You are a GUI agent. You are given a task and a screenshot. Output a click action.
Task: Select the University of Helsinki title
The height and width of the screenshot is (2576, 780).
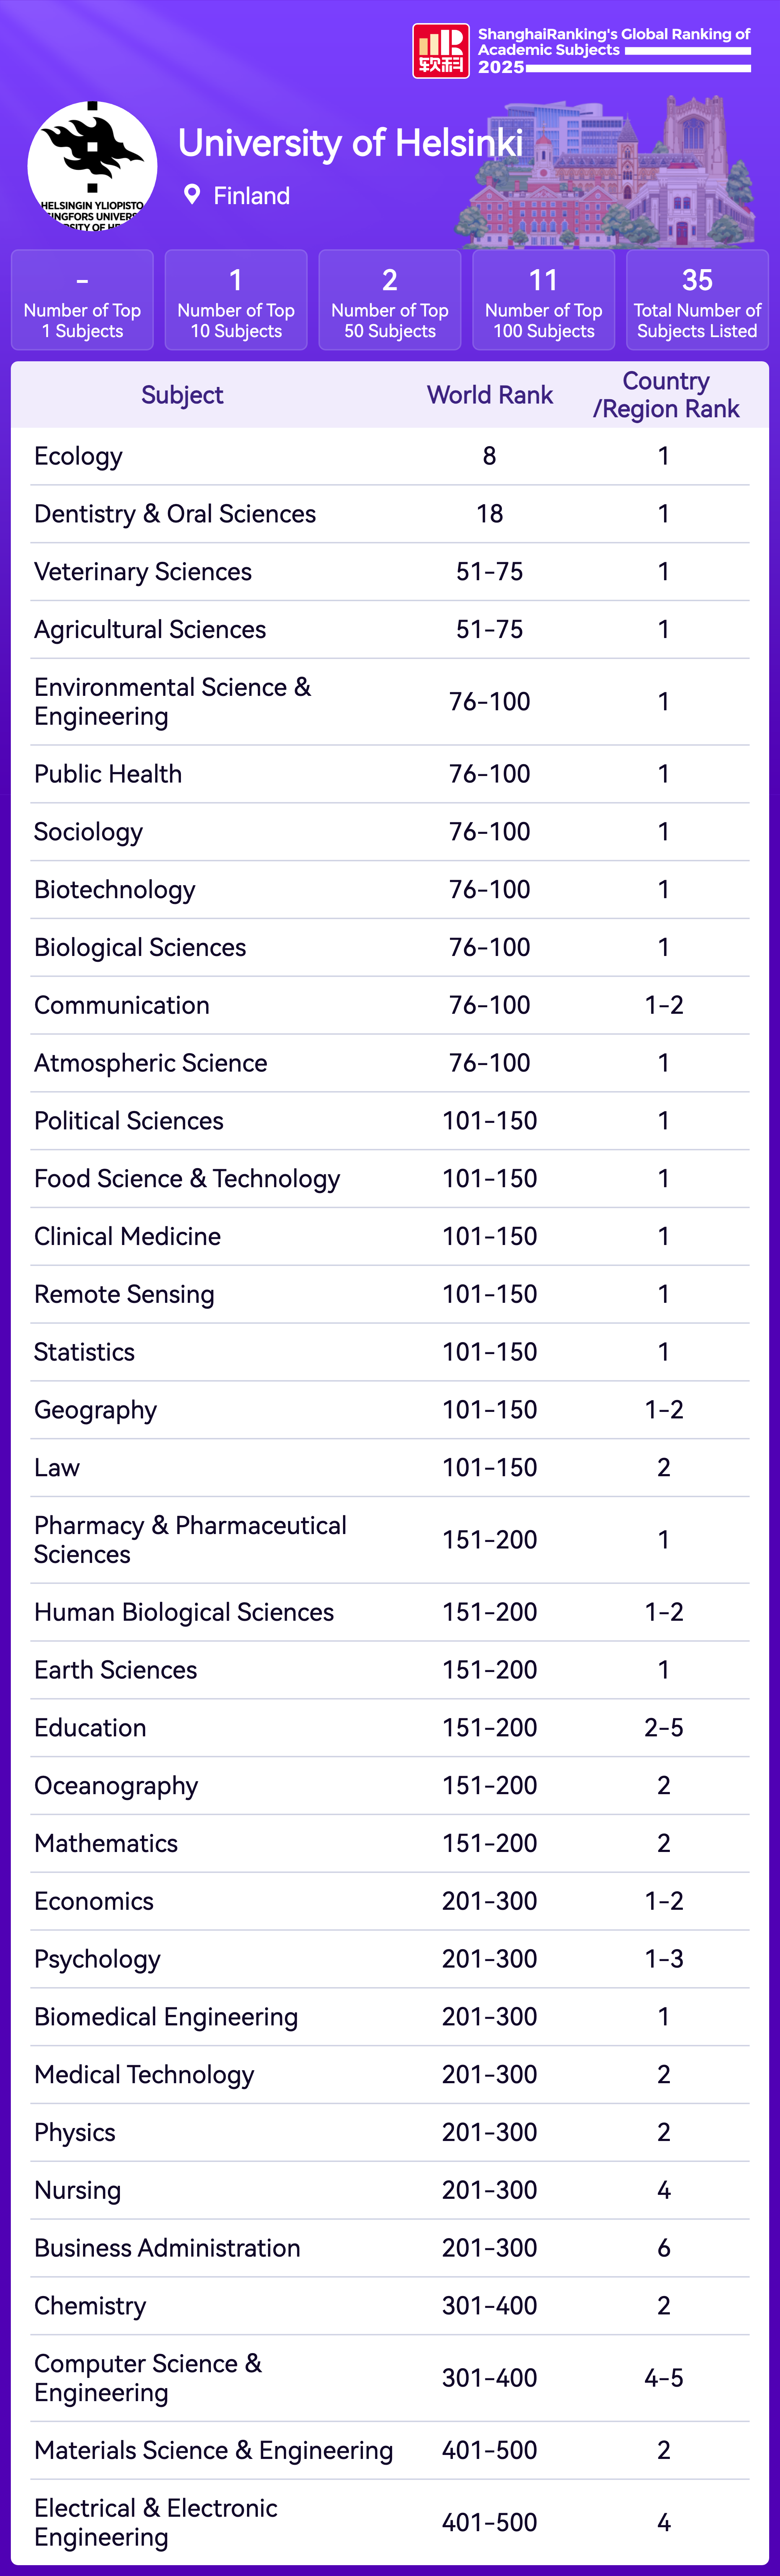[350, 143]
